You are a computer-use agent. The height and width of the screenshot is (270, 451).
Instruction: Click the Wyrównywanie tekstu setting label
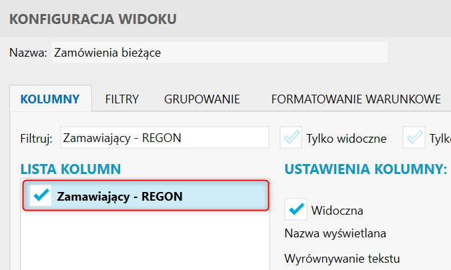[346, 259]
